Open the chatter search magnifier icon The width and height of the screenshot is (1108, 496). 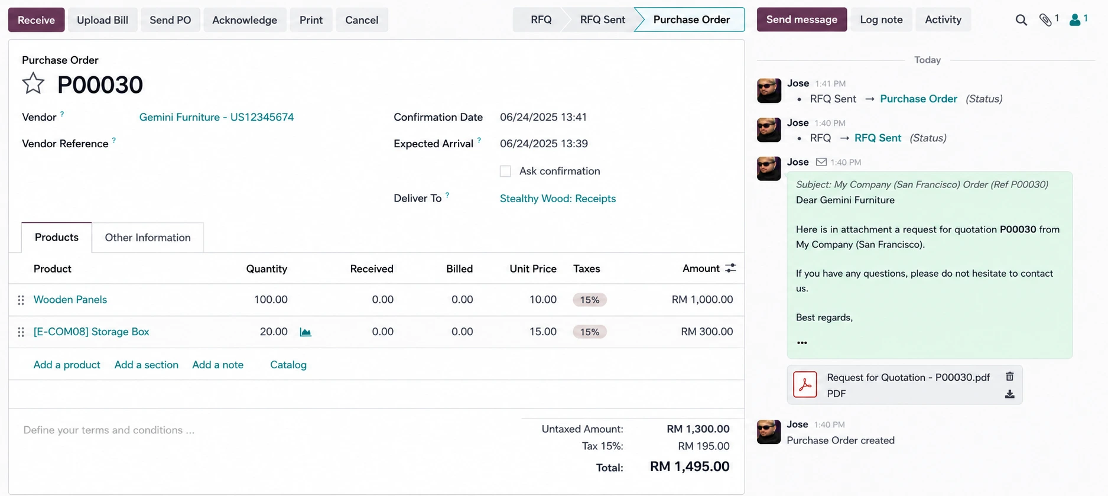pos(1021,20)
